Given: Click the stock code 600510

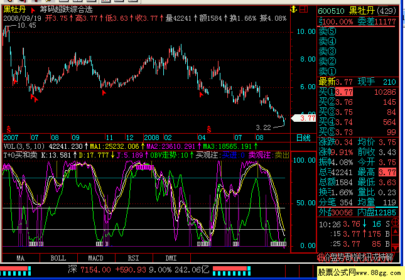Looking at the screenshot, I should pos(331,11).
